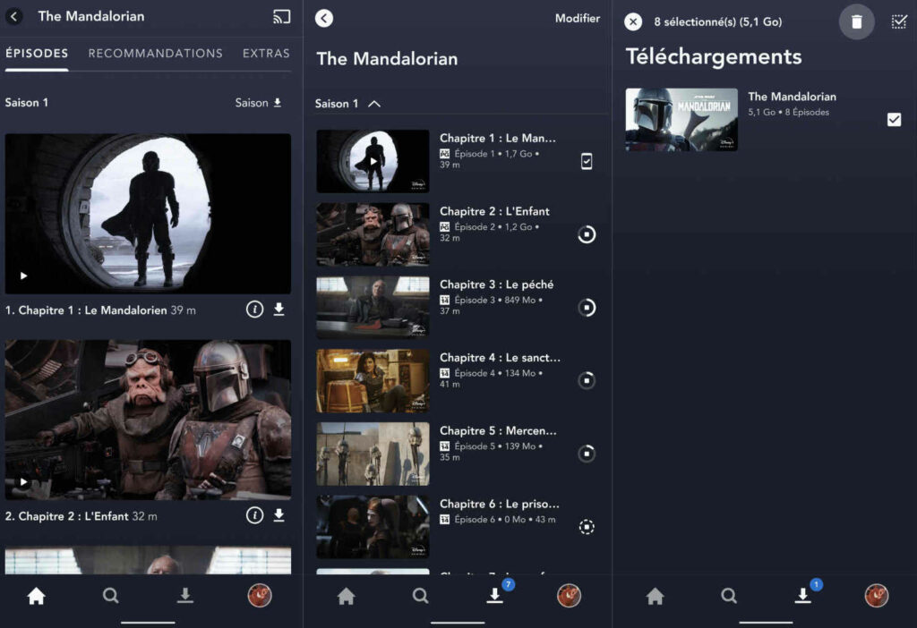The image size is (917, 628).
Task: Open Chapitre 5 : Mercen... thumbnail
Action: (373, 454)
